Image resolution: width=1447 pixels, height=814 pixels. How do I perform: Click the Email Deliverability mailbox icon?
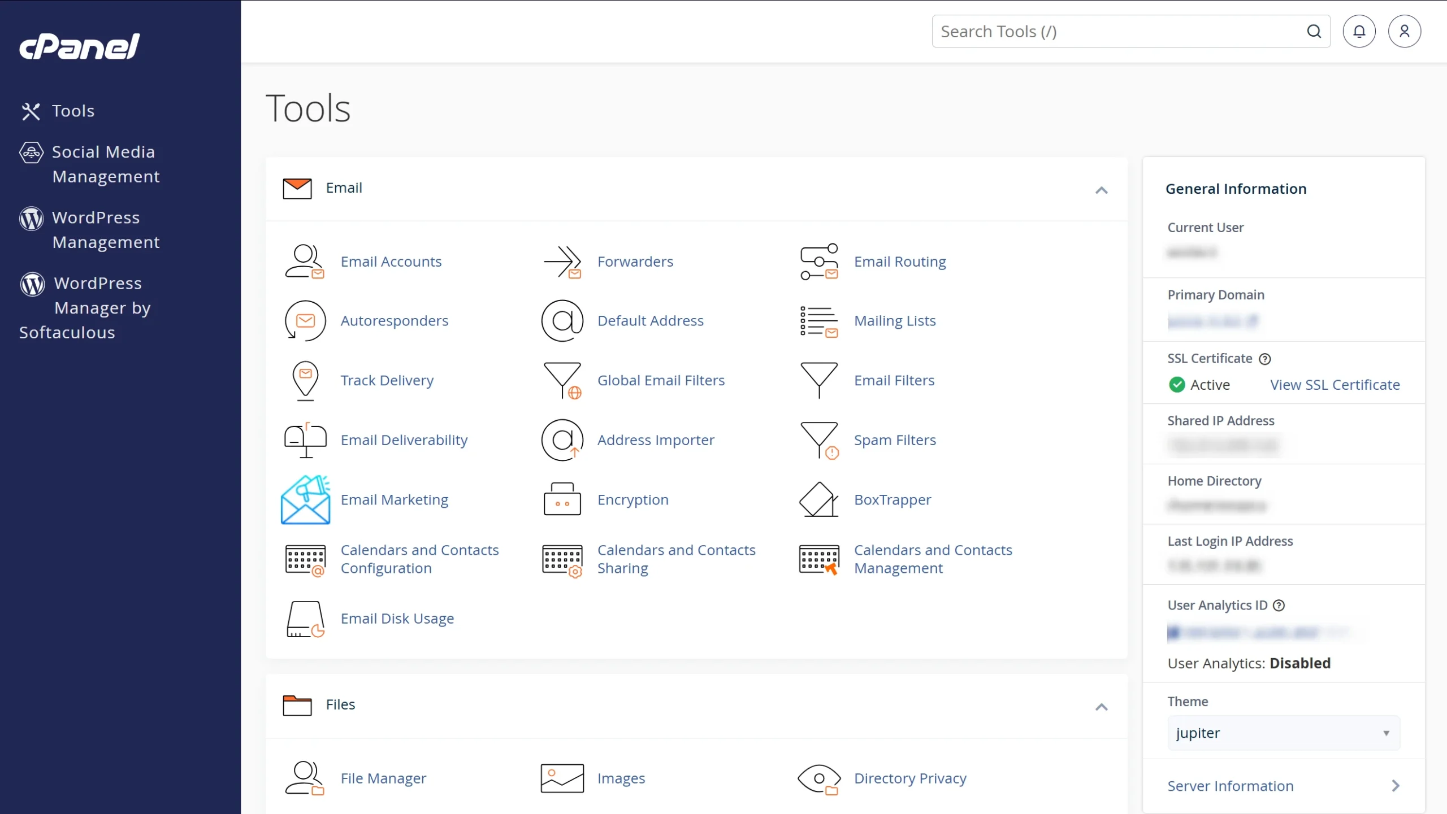pyautogui.click(x=305, y=440)
